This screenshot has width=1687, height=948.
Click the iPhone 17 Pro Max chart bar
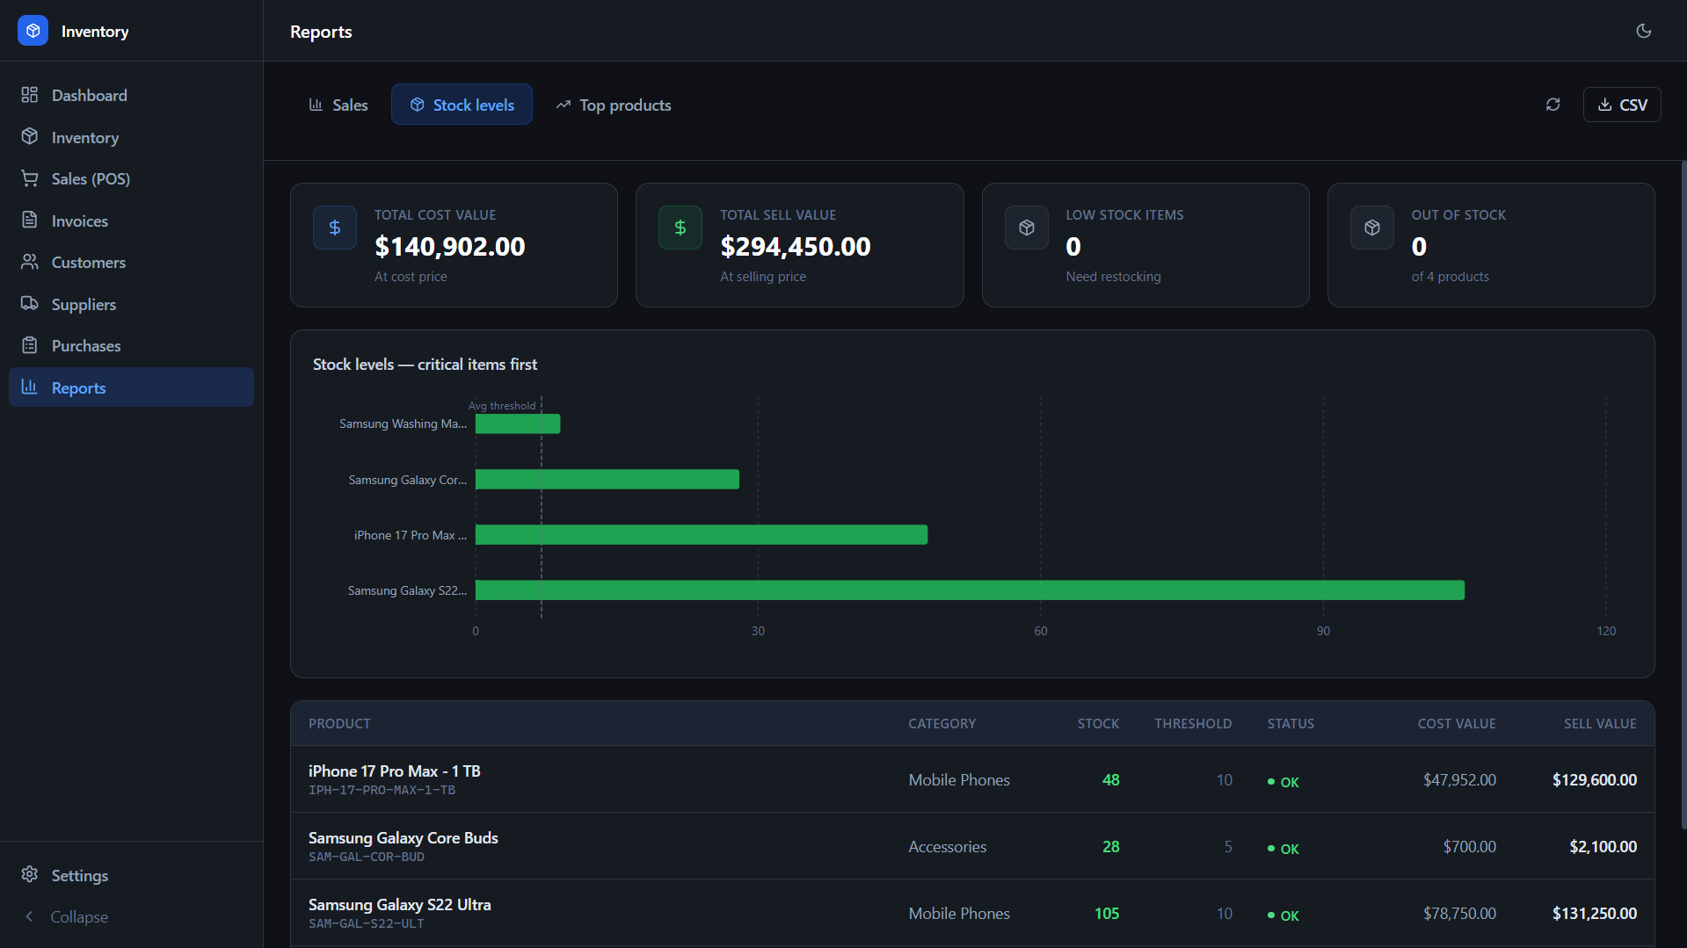tap(702, 535)
